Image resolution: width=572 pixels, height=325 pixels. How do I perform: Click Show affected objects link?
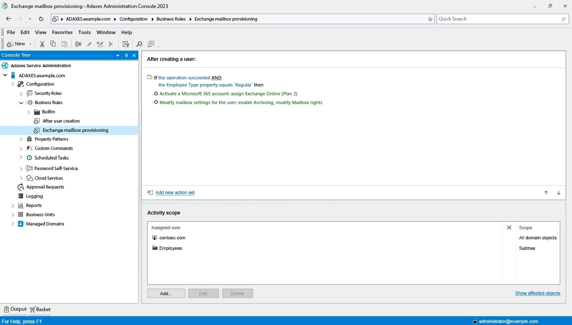click(x=537, y=293)
